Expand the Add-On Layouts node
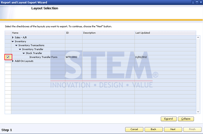The width and height of the screenshot is (203, 134). coord(13,61)
